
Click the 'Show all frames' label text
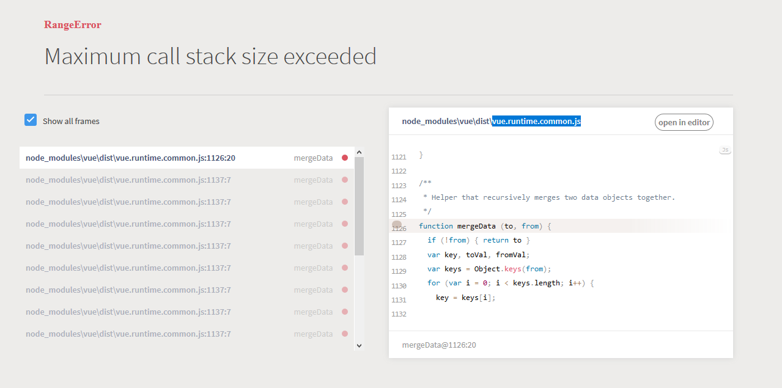point(71,121)
